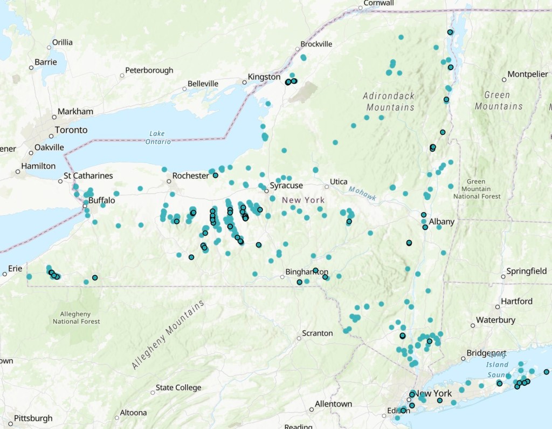552x429 pixels.
Task: Click the Syracuse city marker circle
Action: point(266,190)
